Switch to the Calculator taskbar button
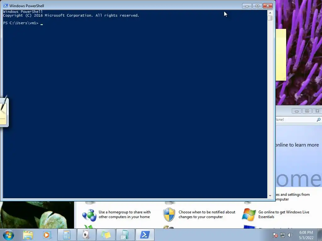Screen dimensions: 322x241 click(x=67, y=235)
